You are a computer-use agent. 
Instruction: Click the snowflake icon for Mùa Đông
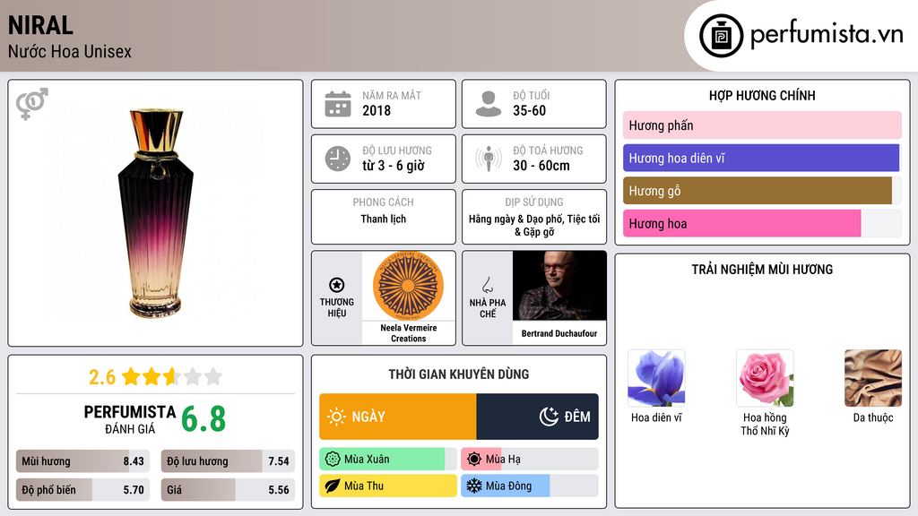coord(474,486)
